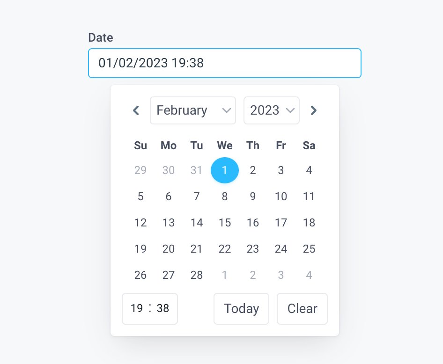Click February 19 in the last full week
This screenshot has width=443, height=364.
point(140,249)
